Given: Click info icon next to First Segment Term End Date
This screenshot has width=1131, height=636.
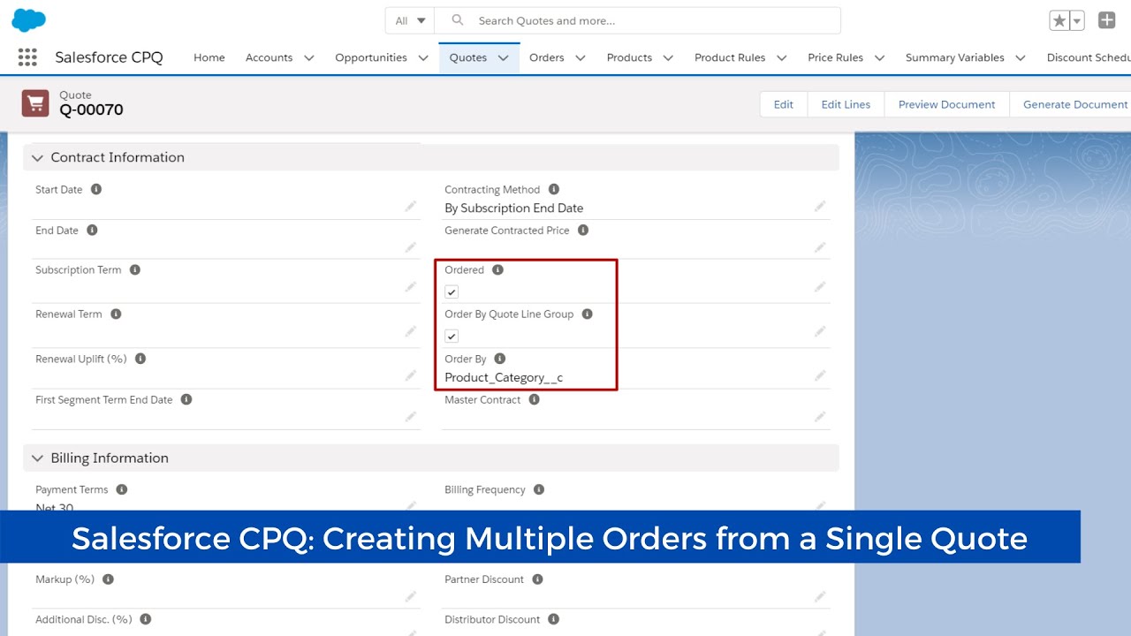Looking at the screenshot, I should pyautogui.click(x=186, y=399).
